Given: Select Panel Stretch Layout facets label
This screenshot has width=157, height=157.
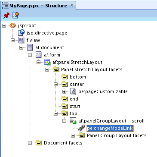Looking at the screenshot, I should coord(92,69).
